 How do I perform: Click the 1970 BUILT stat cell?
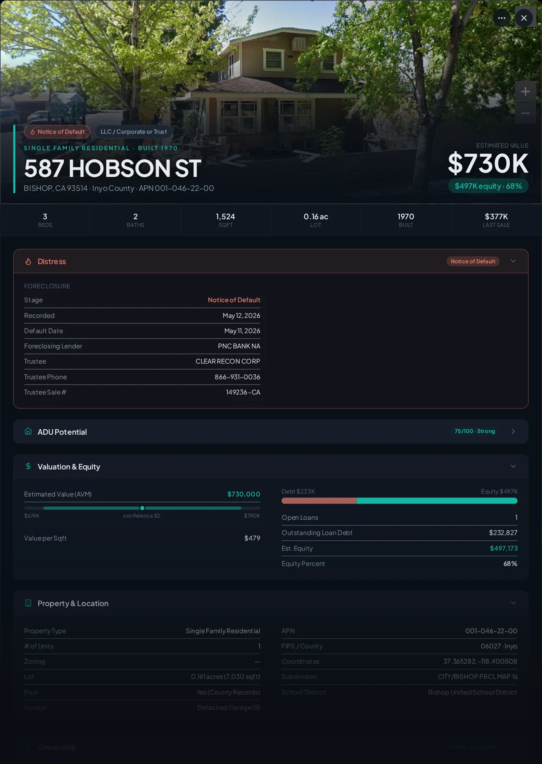click(406, 220)
